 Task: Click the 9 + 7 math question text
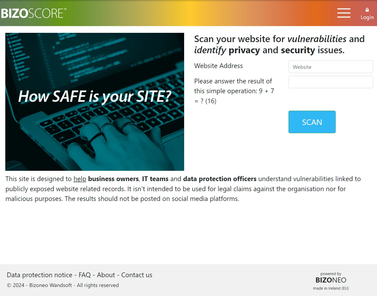[234, 91]
